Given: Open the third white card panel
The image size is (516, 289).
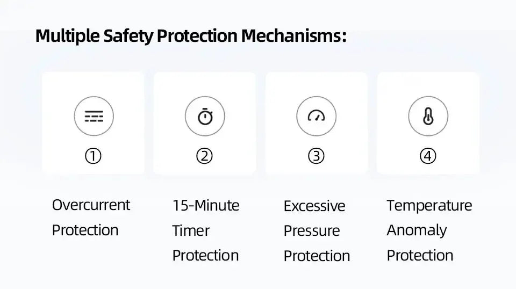Looking at the screenshot, I should pos(317,123).
